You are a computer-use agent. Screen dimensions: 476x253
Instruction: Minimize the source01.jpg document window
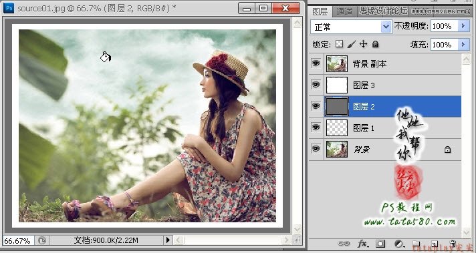pos(246,8)
